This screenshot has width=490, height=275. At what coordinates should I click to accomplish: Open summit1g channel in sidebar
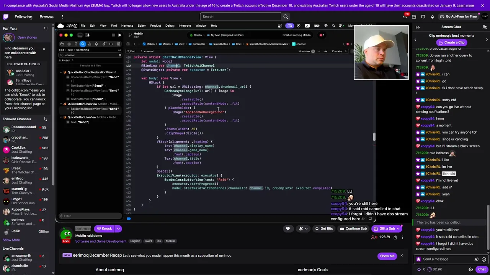26,191
